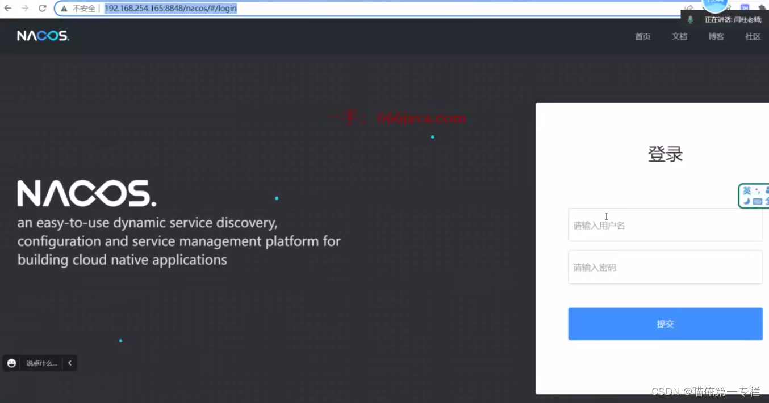Open the 文档 menu item
The height and width of the screenshot is (403, 769).
pyautogui.click(x=680, y=36)
